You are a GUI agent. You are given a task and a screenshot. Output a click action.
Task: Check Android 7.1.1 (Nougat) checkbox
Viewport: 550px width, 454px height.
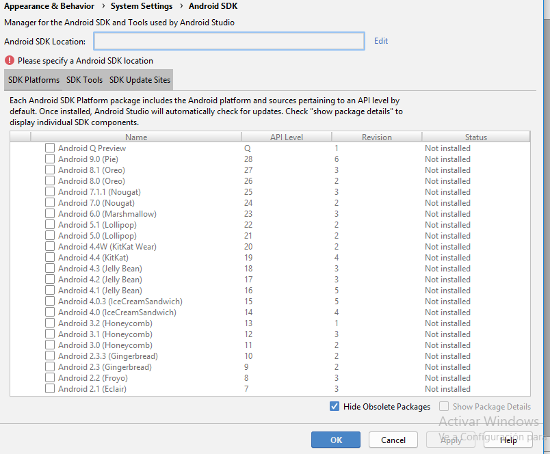tap(50, 191)
